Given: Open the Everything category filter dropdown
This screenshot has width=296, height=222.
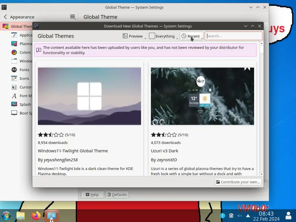Looking at the screenshot, I should 163,36.
